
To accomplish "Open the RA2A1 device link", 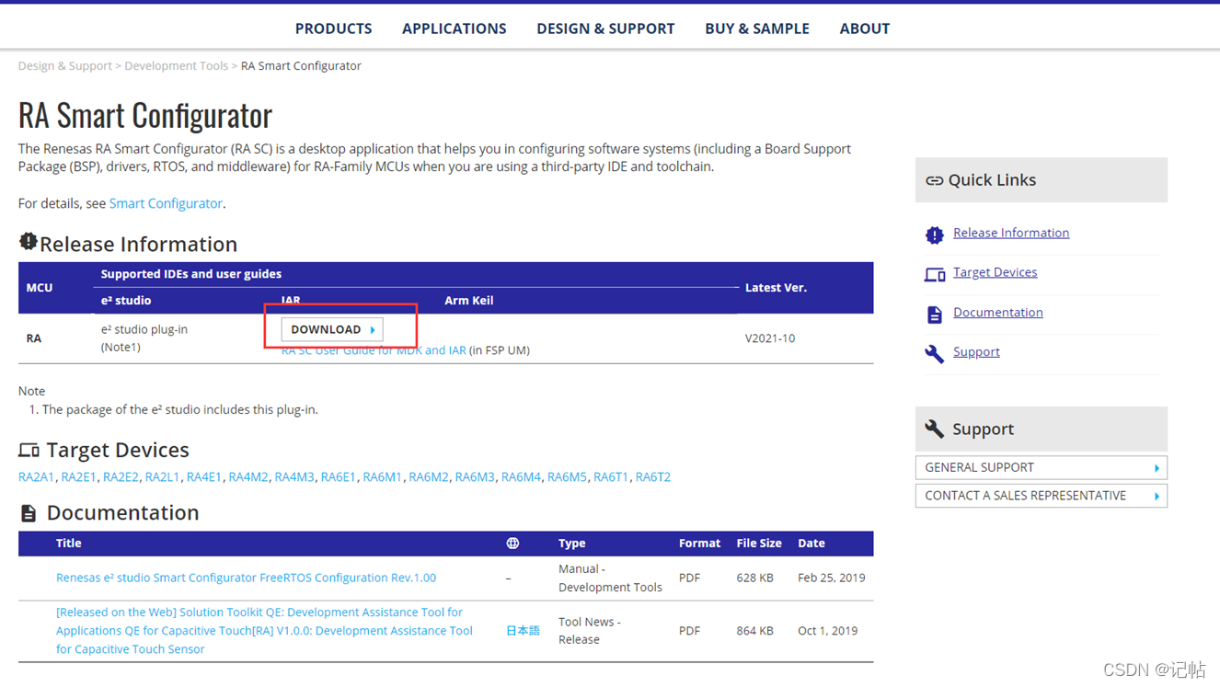I will [x=37, y=477].
